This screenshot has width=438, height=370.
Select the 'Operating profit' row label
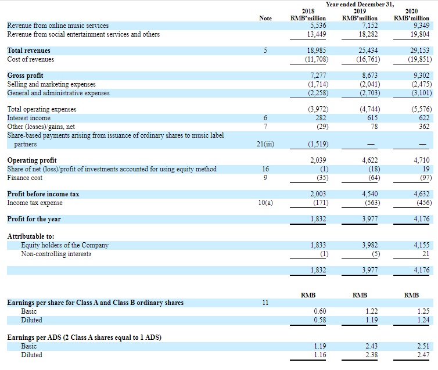[x=32, y=160]
